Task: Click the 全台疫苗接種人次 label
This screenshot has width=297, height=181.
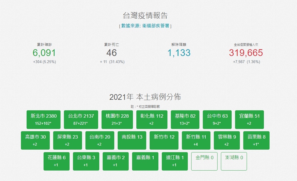Action: click(246, 45)
